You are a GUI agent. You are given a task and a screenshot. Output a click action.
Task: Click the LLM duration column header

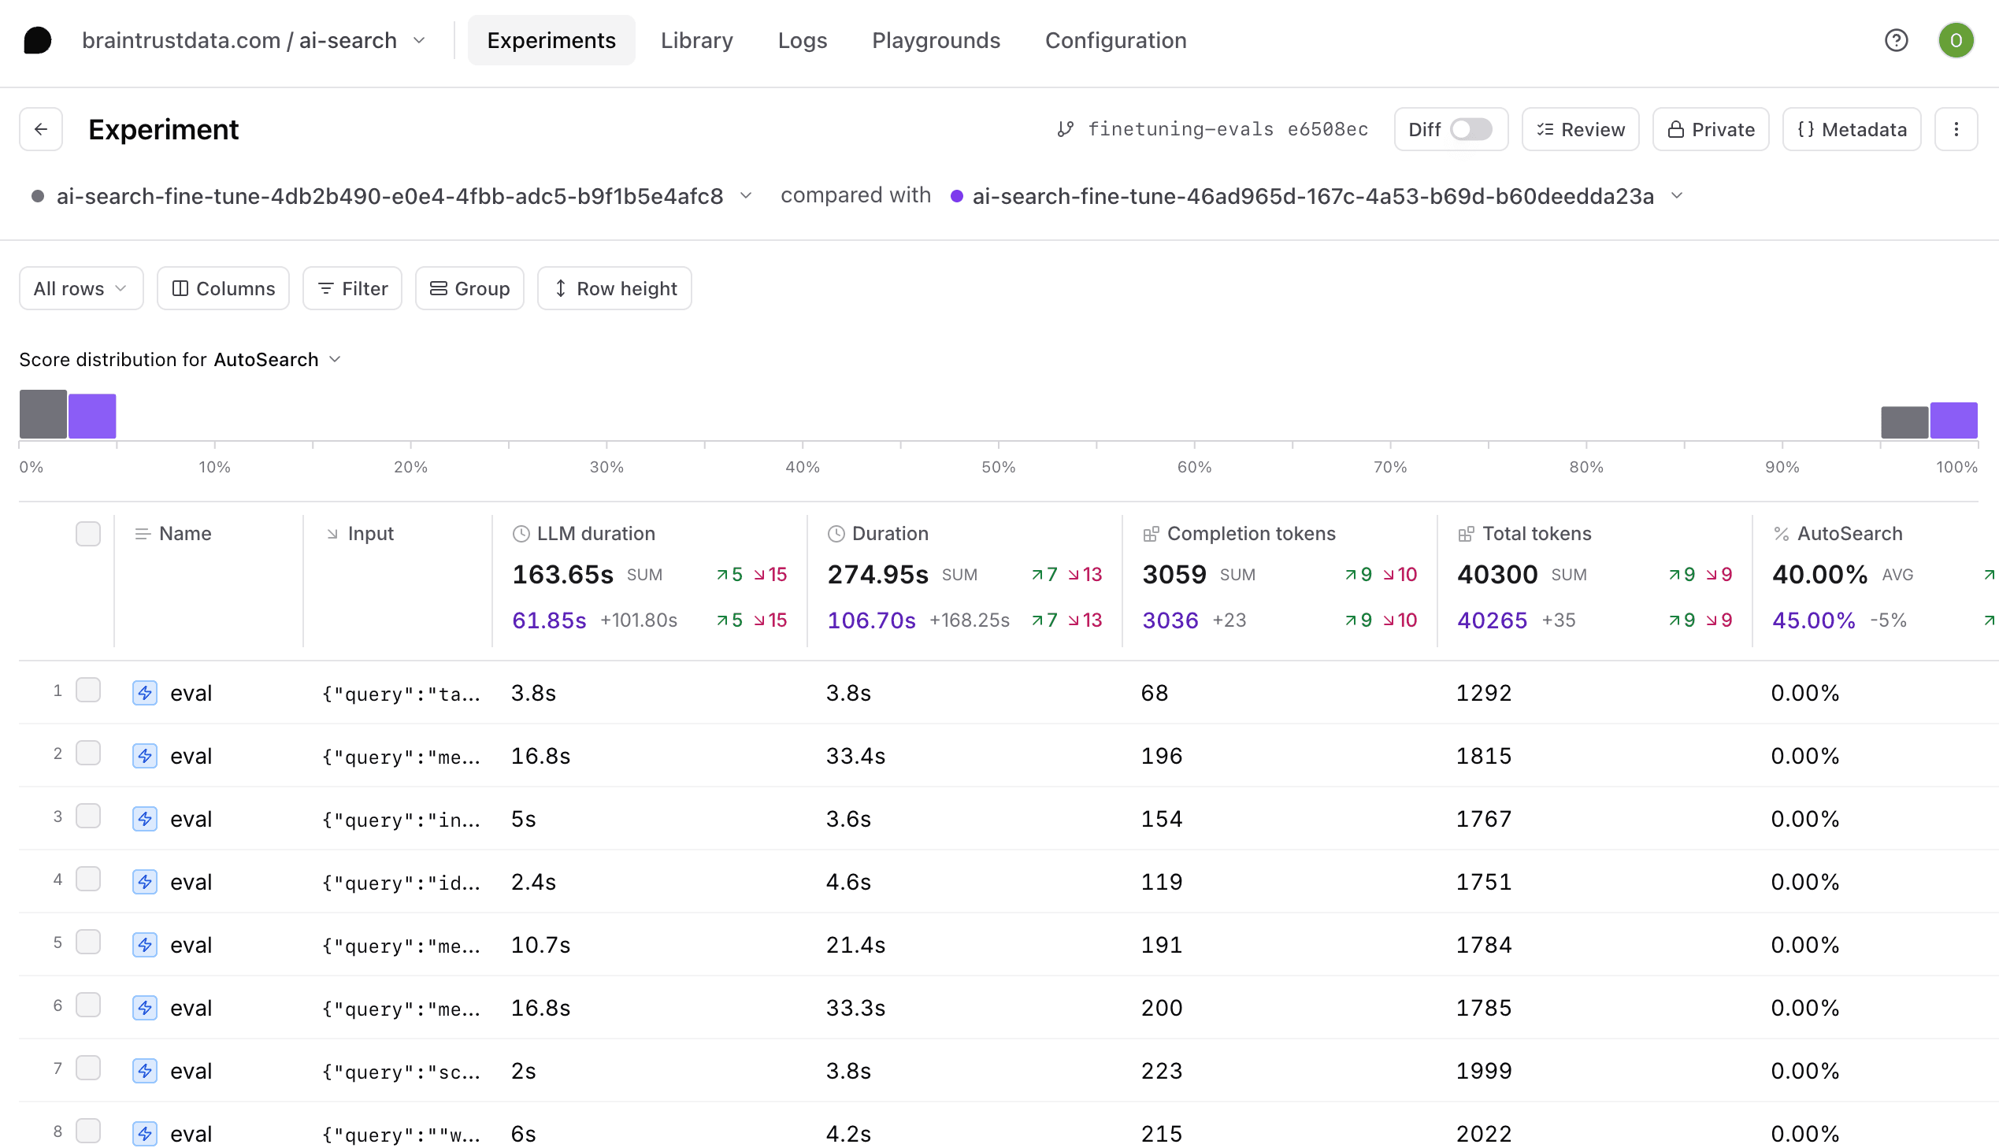[x=595, y=534]
